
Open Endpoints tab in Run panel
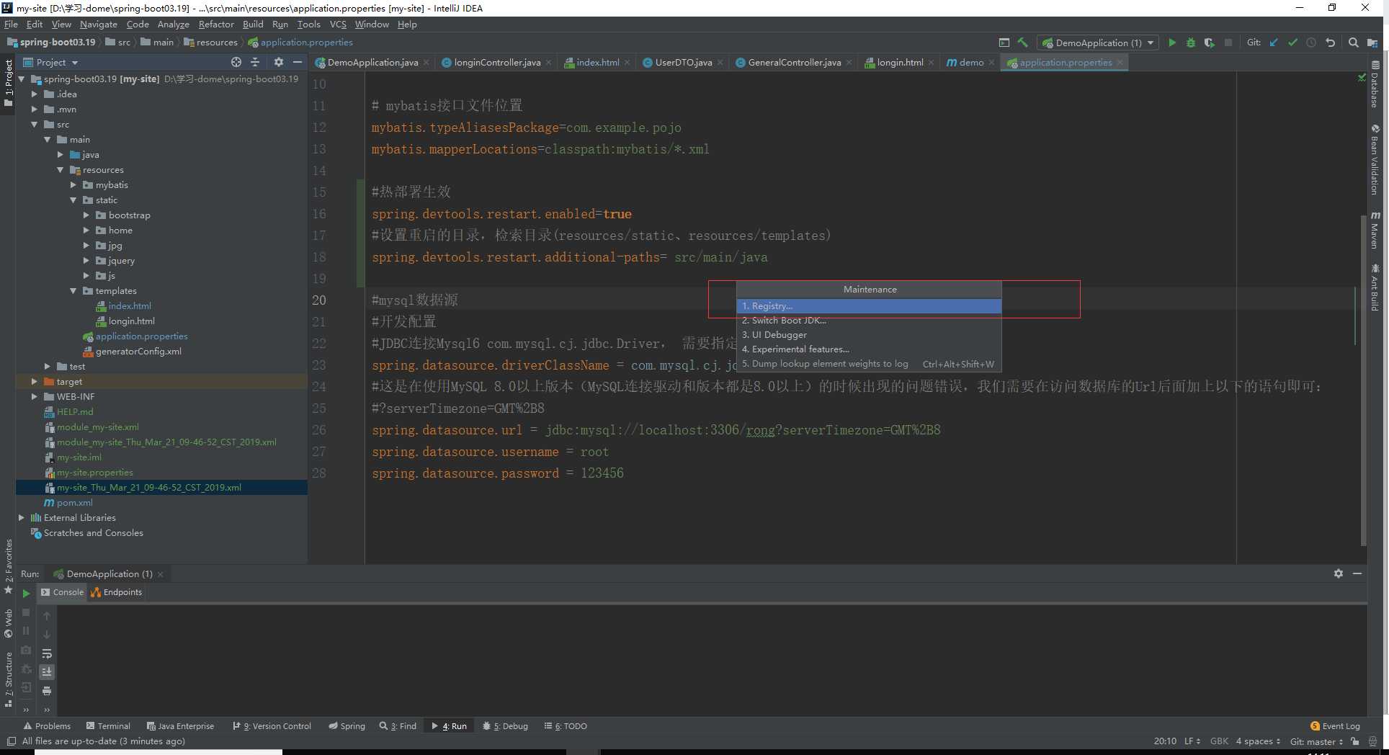pyautogui.click(x=117, y=592)
